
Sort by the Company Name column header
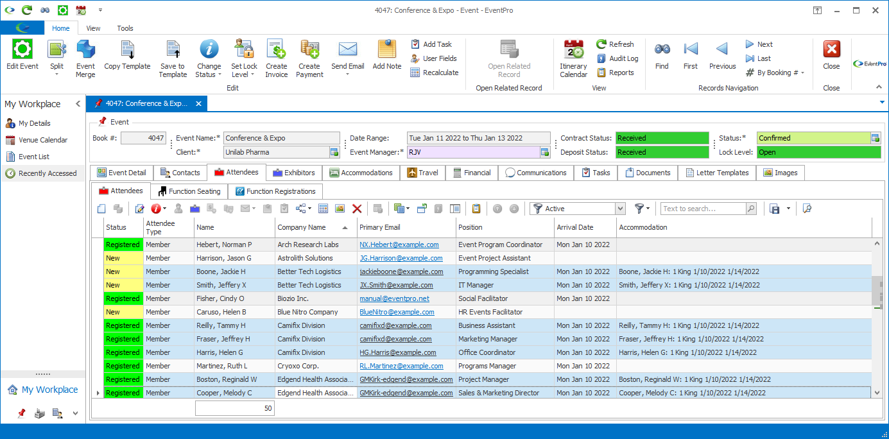(316, 227)
